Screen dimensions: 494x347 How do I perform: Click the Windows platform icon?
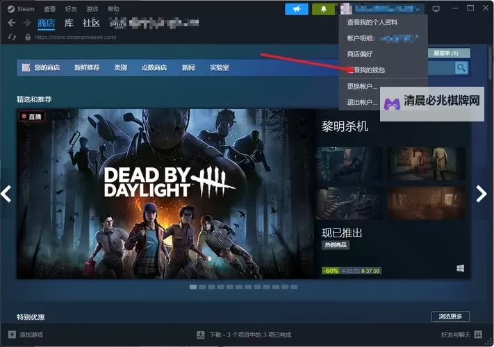460,269
